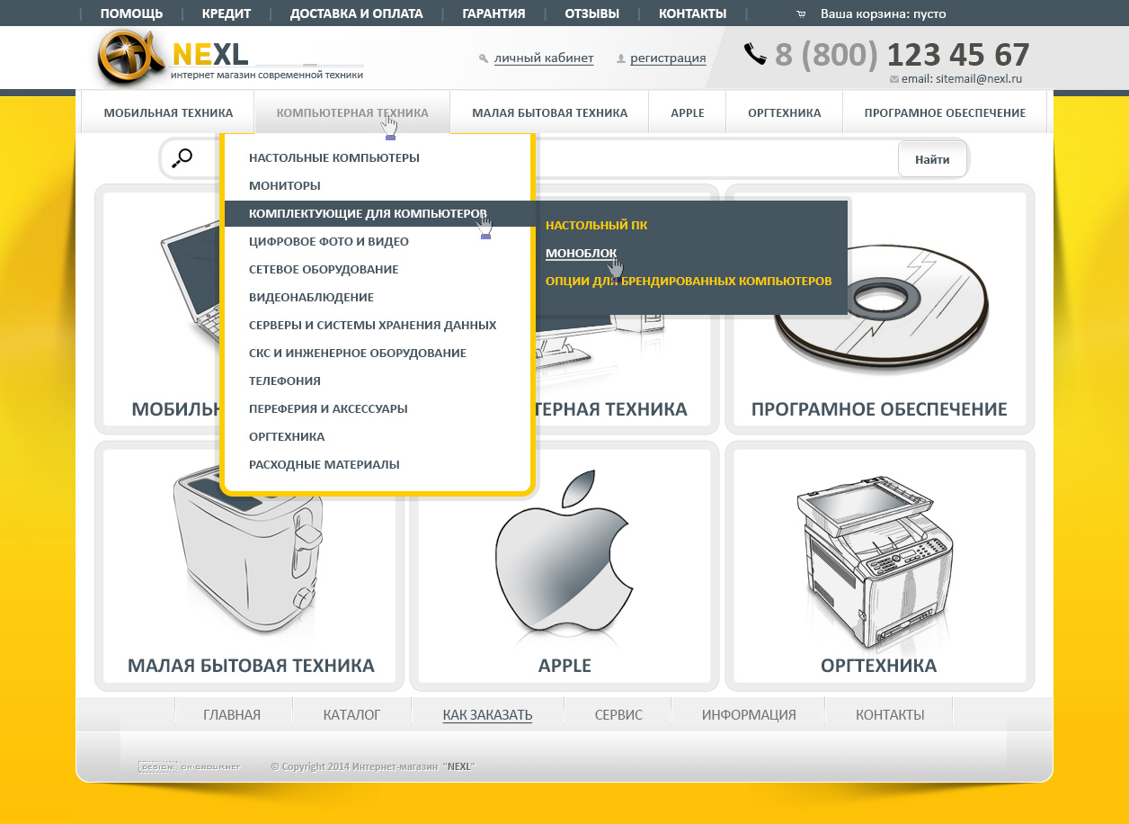Open ПОМОЩЬ in the top bar
1129x824 pixels.
131,13
